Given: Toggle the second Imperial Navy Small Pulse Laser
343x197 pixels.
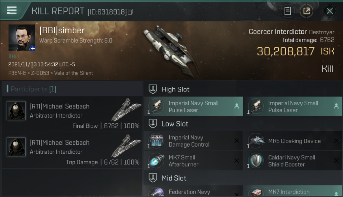Looking at the screenshot, I should click(x=293, y=106).
